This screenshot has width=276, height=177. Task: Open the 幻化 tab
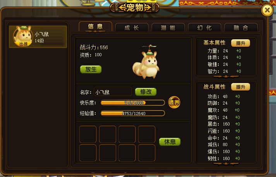(204, 27)
